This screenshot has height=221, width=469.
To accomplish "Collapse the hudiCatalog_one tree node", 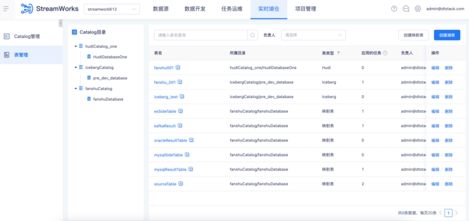I will coord(76,47).
